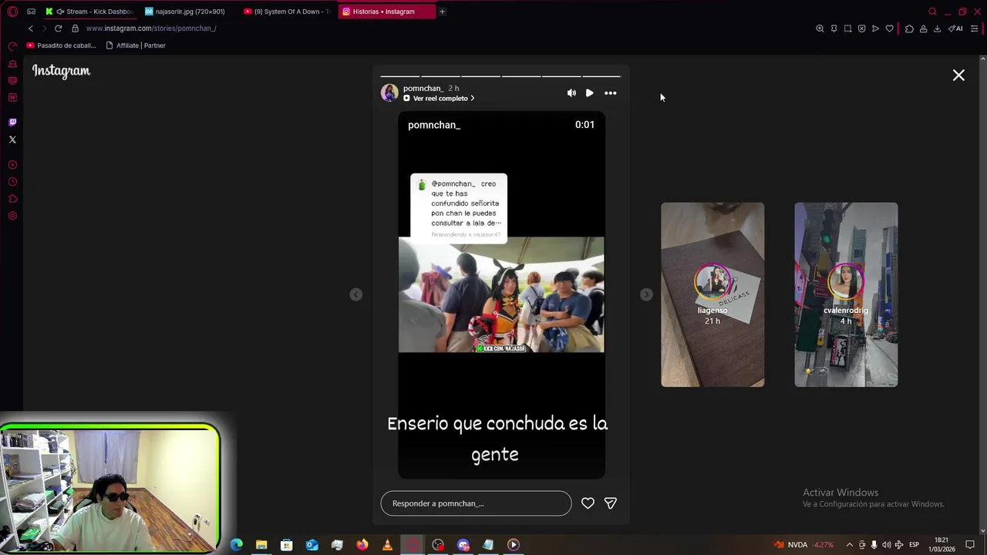Go to the next story with right arrow
Screen dimensions: 987x555
pos(646,294)
